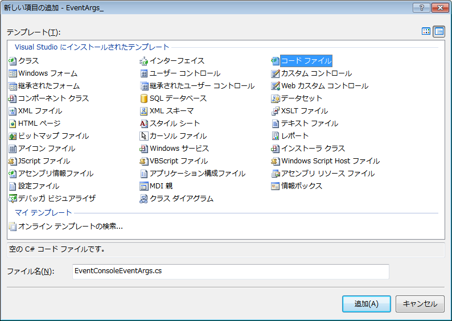
Task: Click the Windows Script Host ファイル label
Action: click(330, 161)
